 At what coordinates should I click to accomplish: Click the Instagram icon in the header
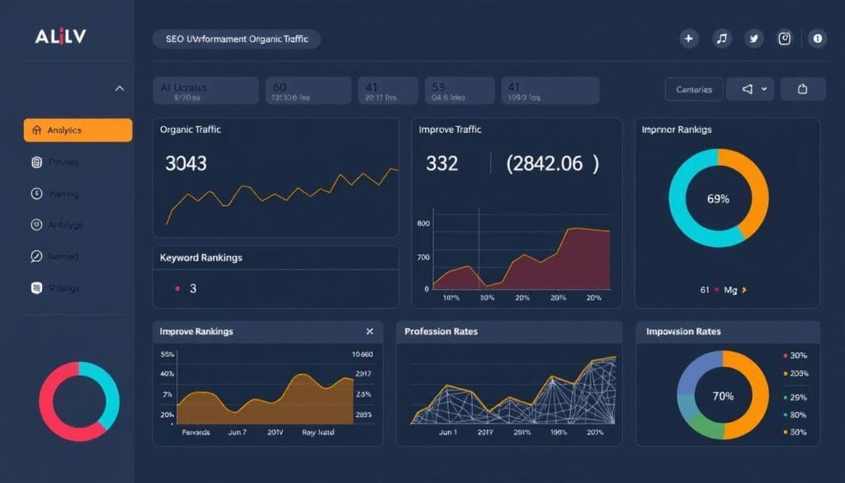click(x=784, y=38)
